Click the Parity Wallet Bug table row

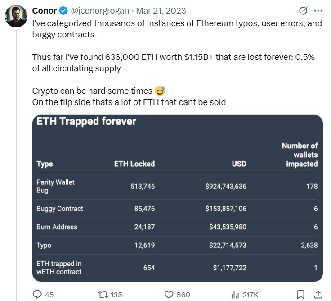coord(177,187)
